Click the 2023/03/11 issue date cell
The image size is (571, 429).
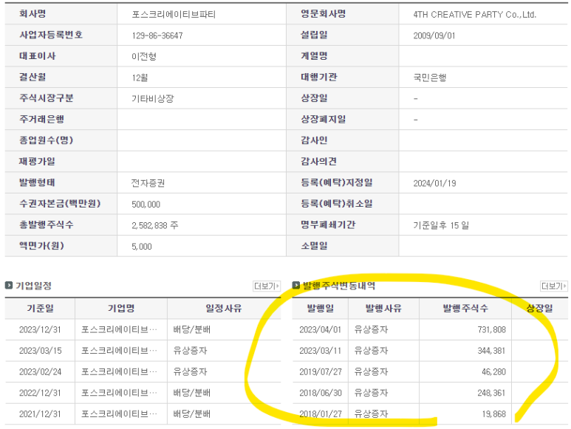320,351
